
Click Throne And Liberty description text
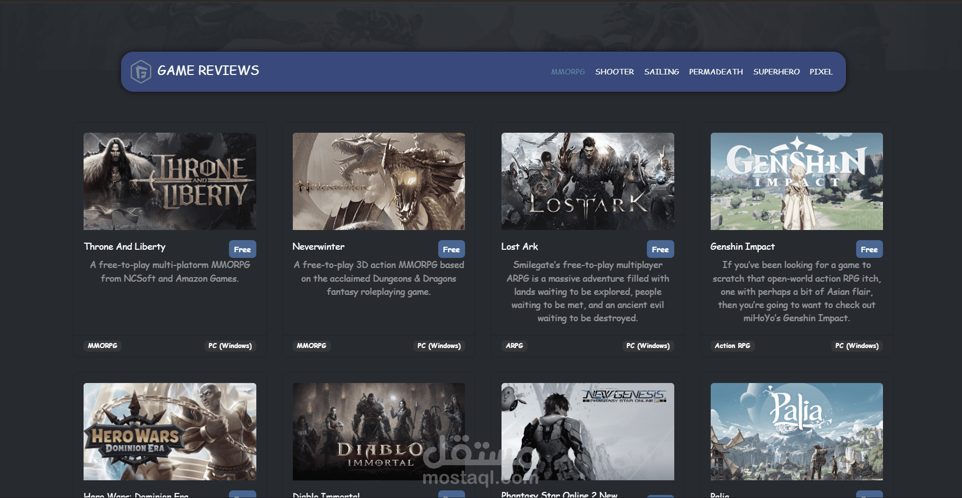point(170,272)
